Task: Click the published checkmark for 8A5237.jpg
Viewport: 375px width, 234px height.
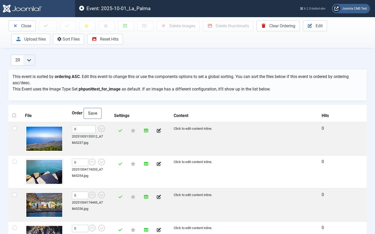Action: tap(120, 131)
